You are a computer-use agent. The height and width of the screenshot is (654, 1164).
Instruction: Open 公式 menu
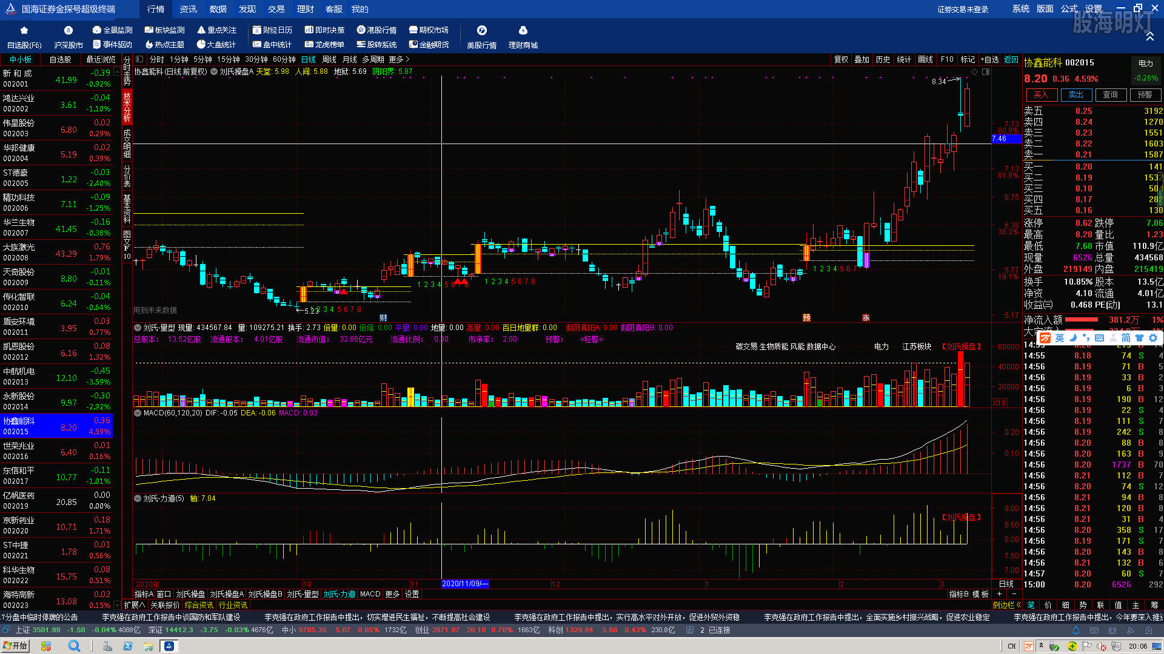(x=1069, y=8)
